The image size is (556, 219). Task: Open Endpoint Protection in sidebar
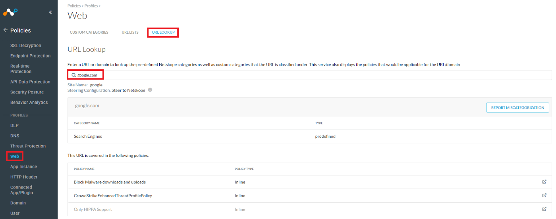(30, 56)
